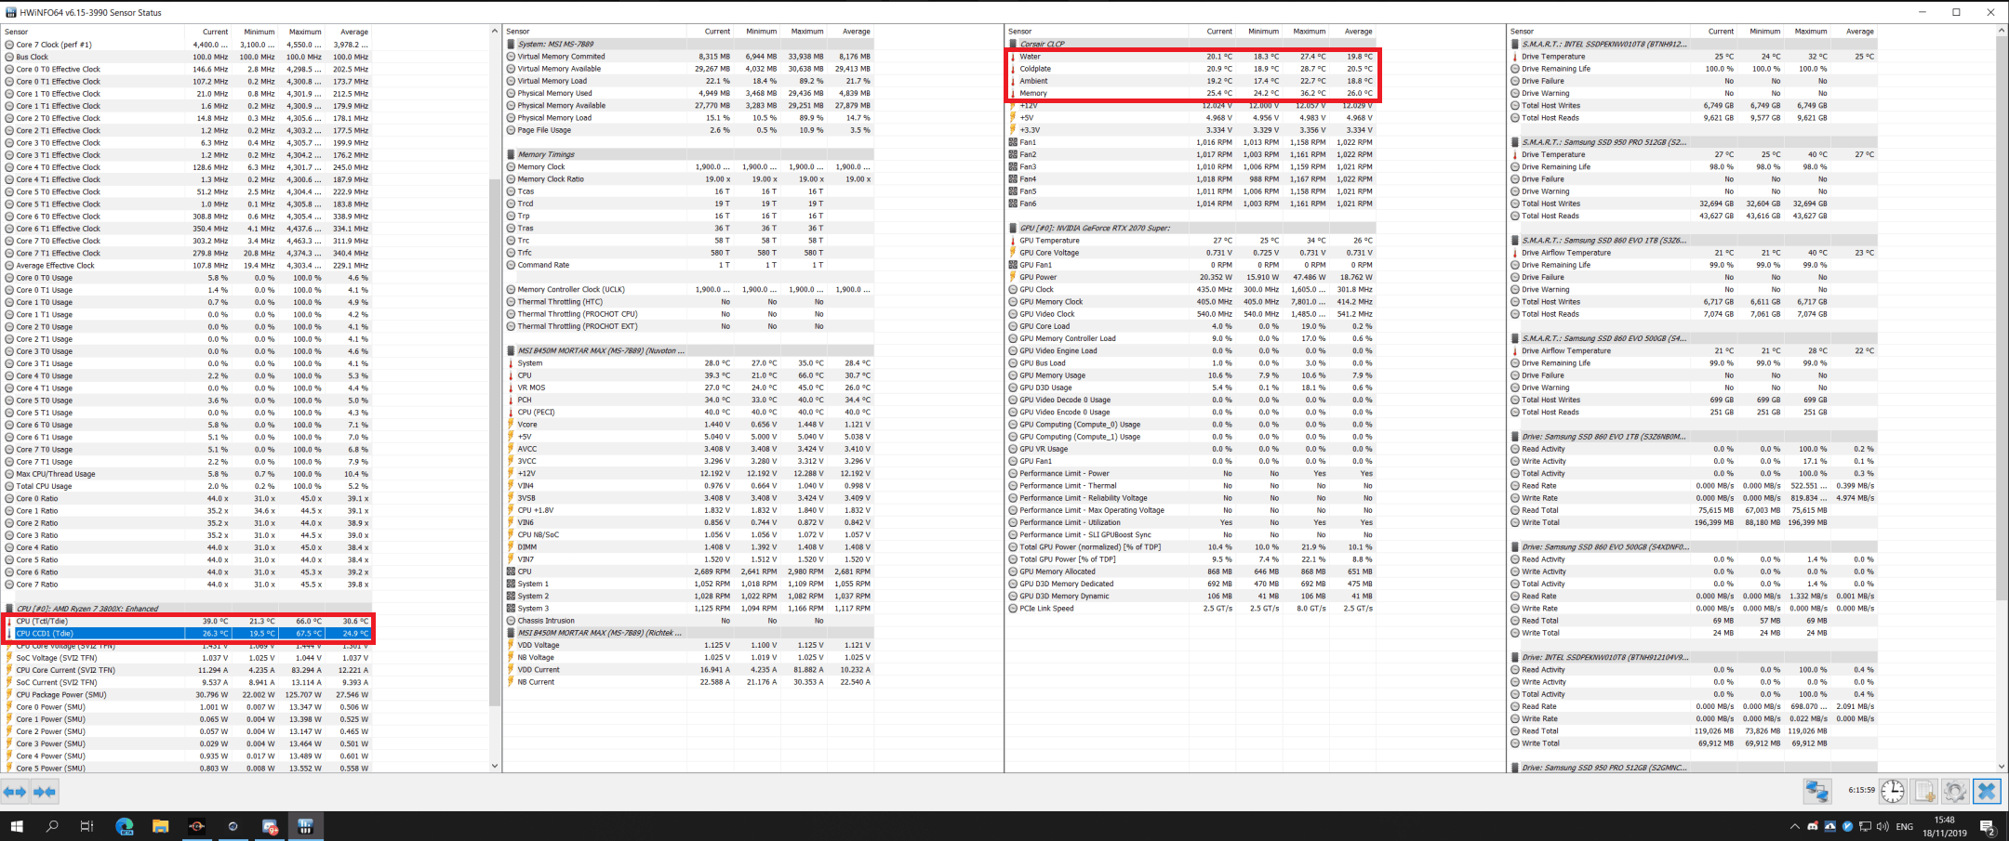Select the Page File Usage row
The image size is (2009, 841).
click(x=689, y=130)
